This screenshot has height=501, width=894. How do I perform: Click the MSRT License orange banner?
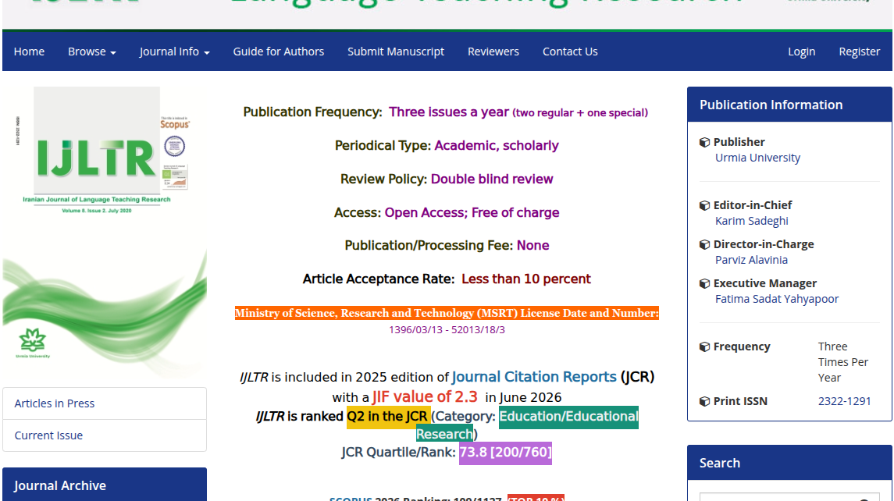(x=447, y=313)
